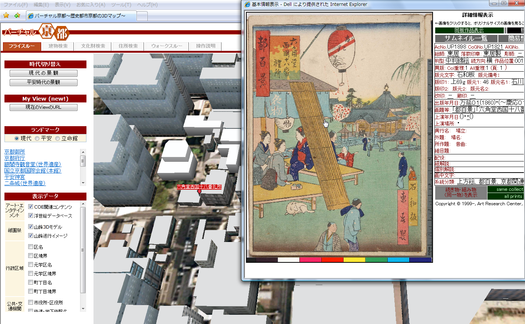Open the 京都御所 landmark link
The width and height of the screenshot is (525, 324).
click(x=15, y=152)
